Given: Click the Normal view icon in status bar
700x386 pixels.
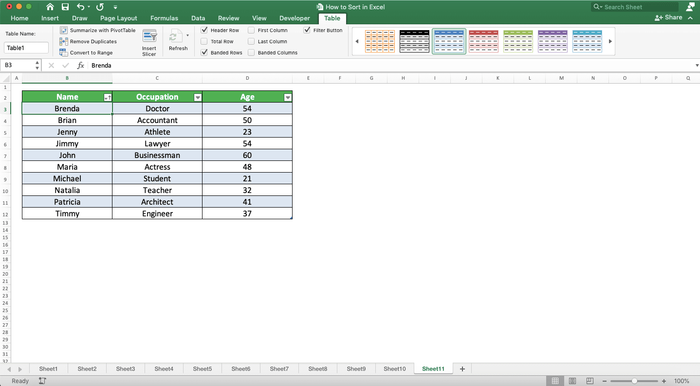Looking at the screenshot, I should point(555,381).
